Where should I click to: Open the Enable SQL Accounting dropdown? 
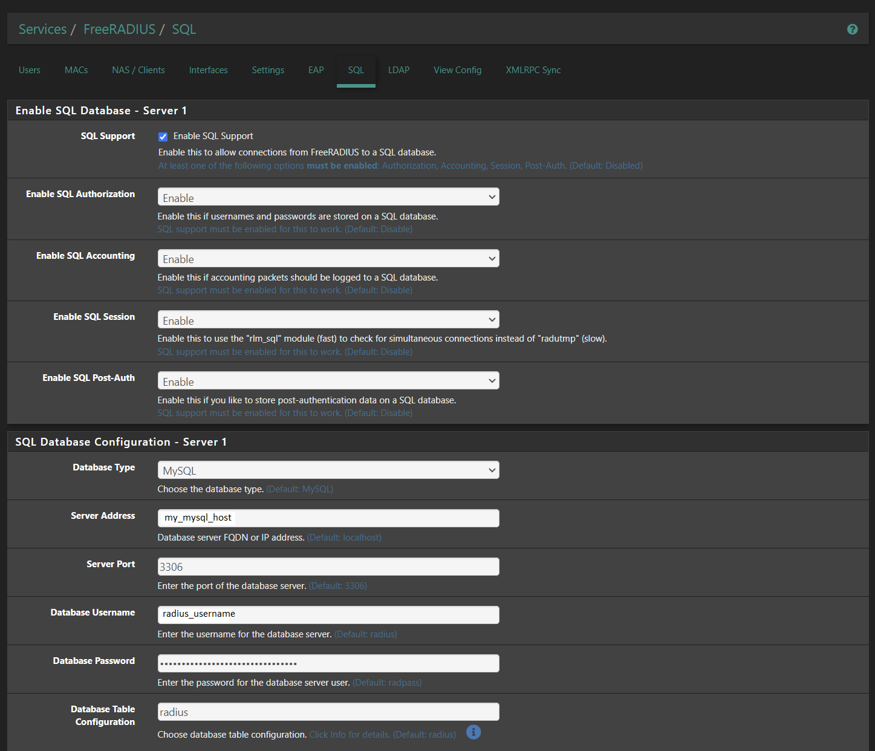tap(328, 258)
